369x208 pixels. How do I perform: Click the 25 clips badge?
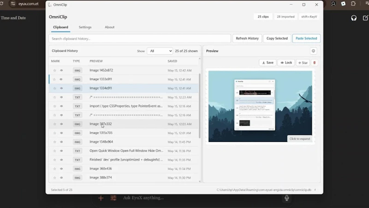pos(263,17)
